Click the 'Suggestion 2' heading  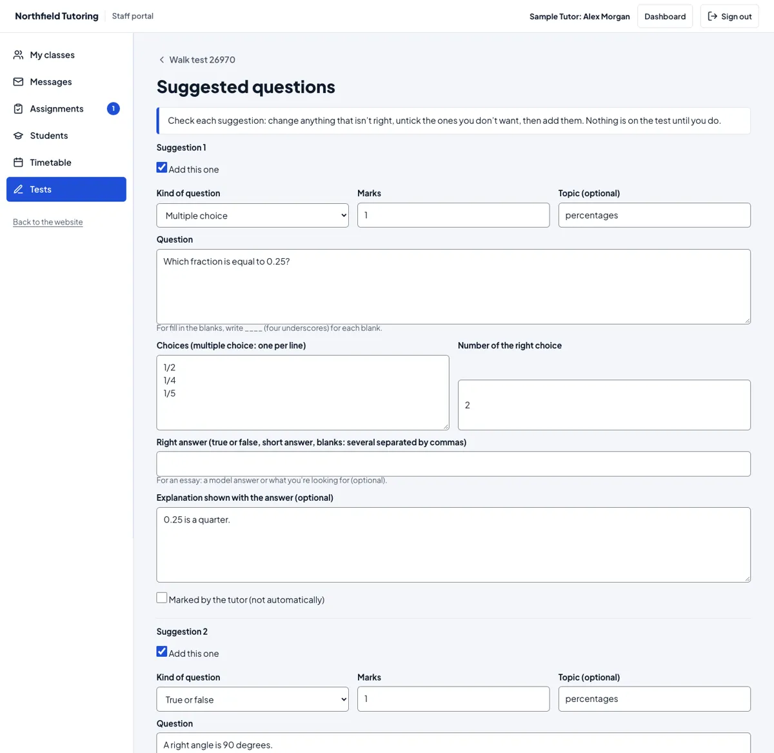point(182,632)
